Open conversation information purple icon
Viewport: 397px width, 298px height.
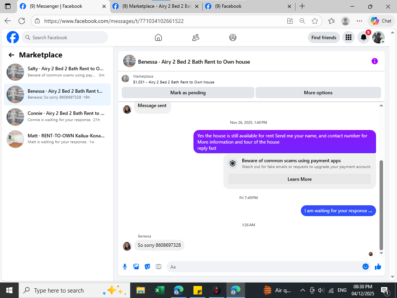375,61
